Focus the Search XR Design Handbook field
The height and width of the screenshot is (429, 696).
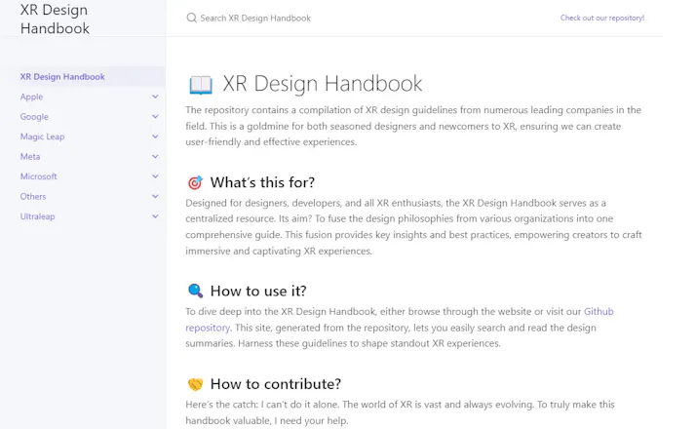255,19
